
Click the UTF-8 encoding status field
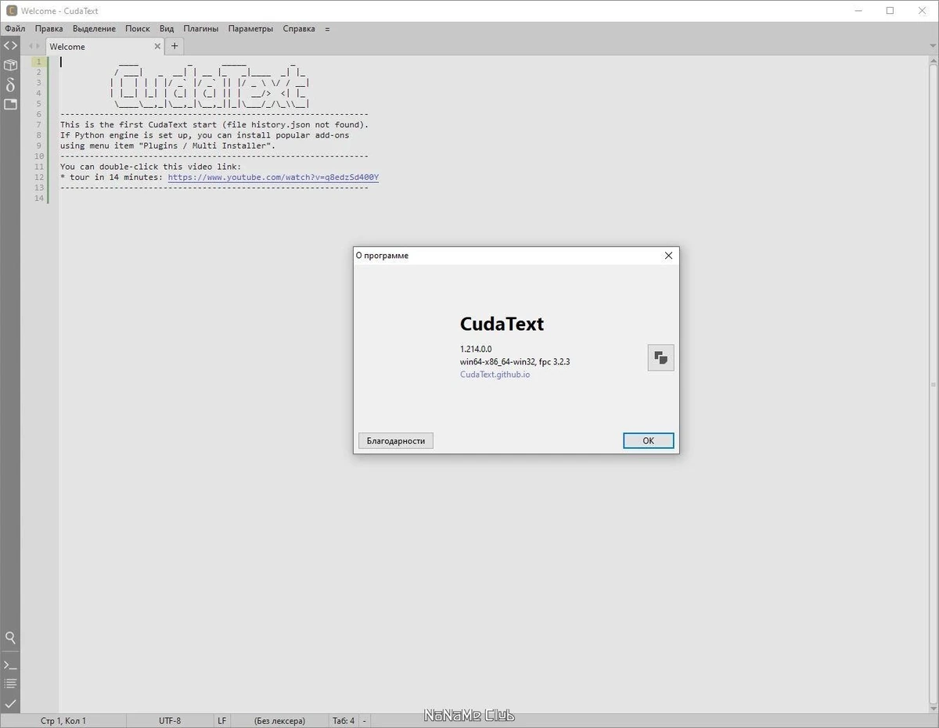(170, 720)
